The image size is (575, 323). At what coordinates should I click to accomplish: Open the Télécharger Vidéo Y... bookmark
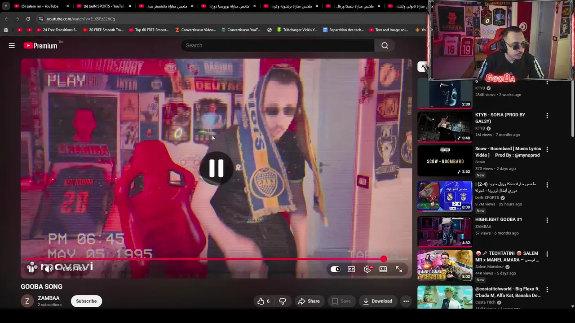tap(297, 30)
